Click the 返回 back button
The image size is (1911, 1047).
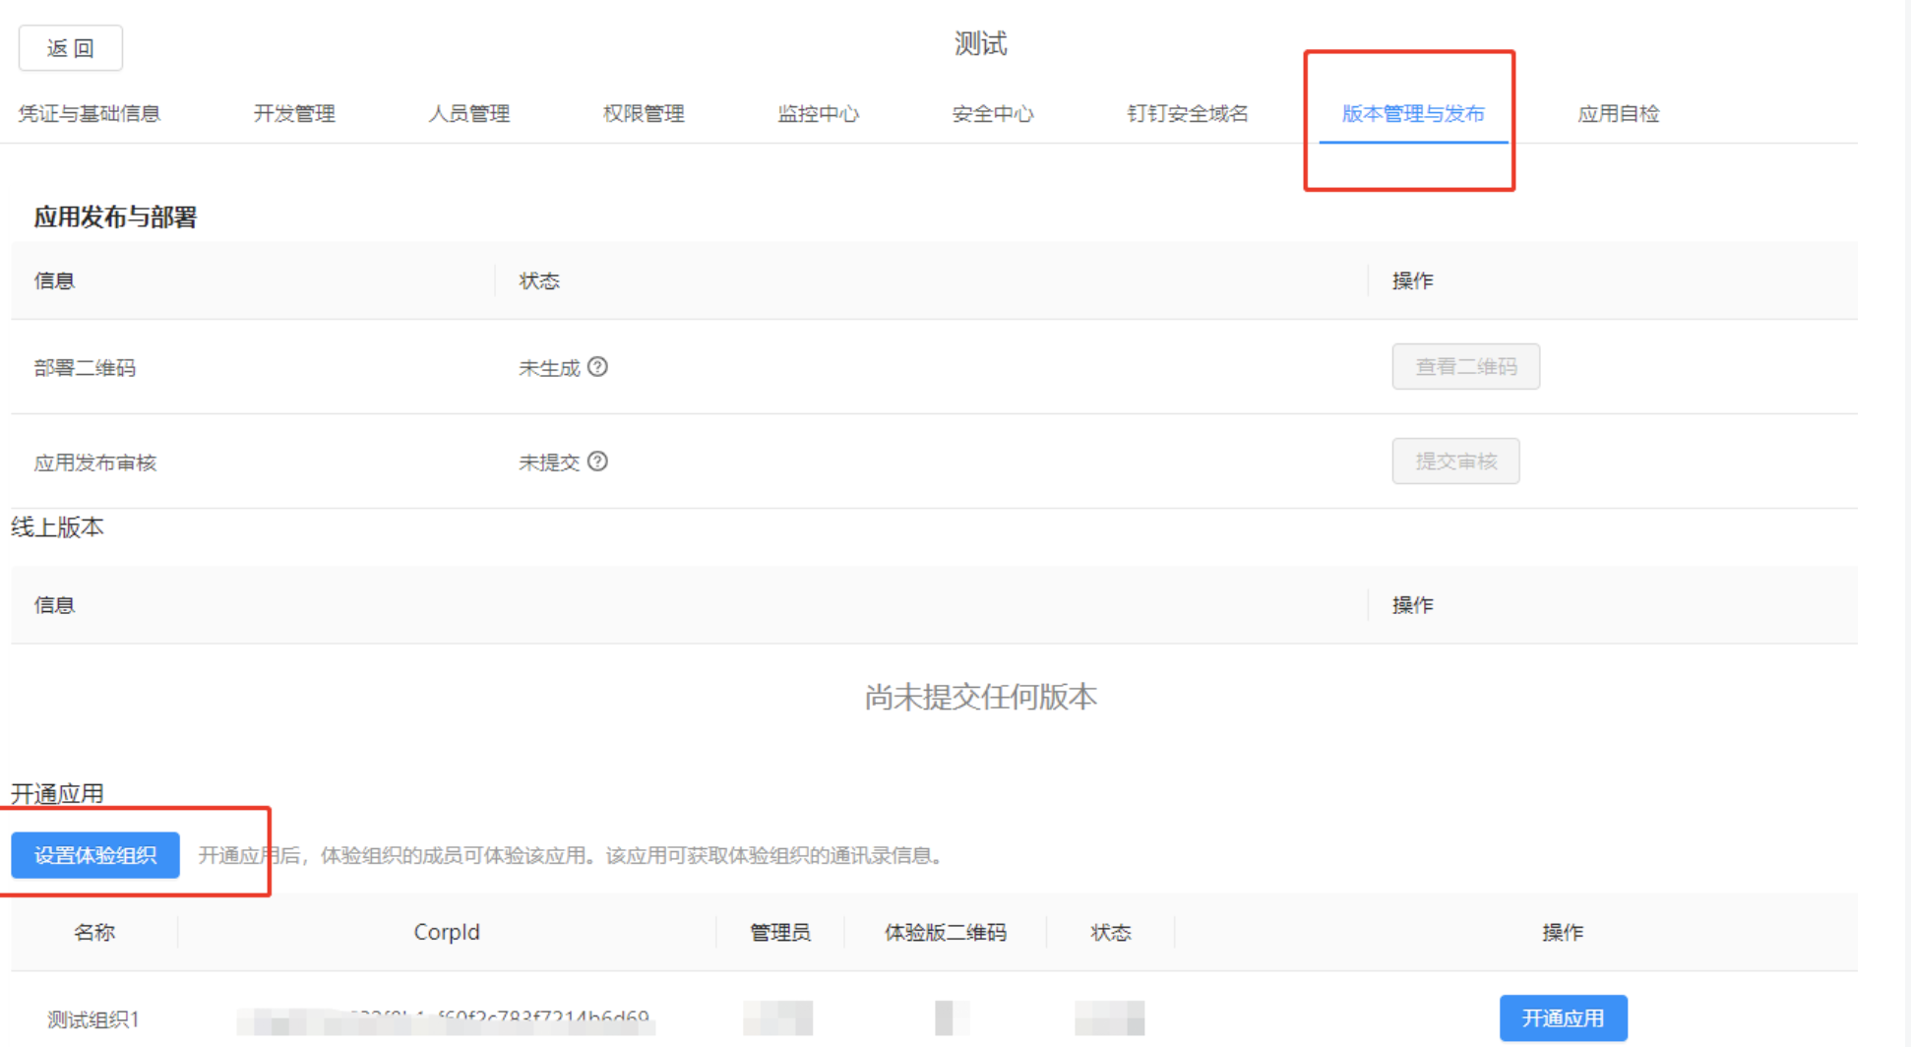click(x=71, y=48)
